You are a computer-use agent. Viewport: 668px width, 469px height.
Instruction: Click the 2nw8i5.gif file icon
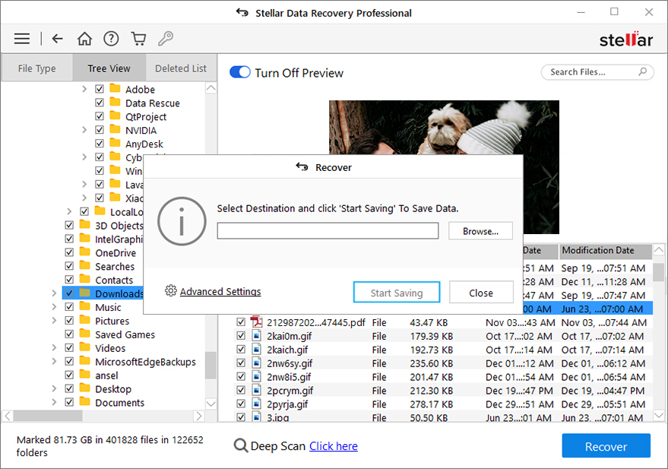[256, 376]
